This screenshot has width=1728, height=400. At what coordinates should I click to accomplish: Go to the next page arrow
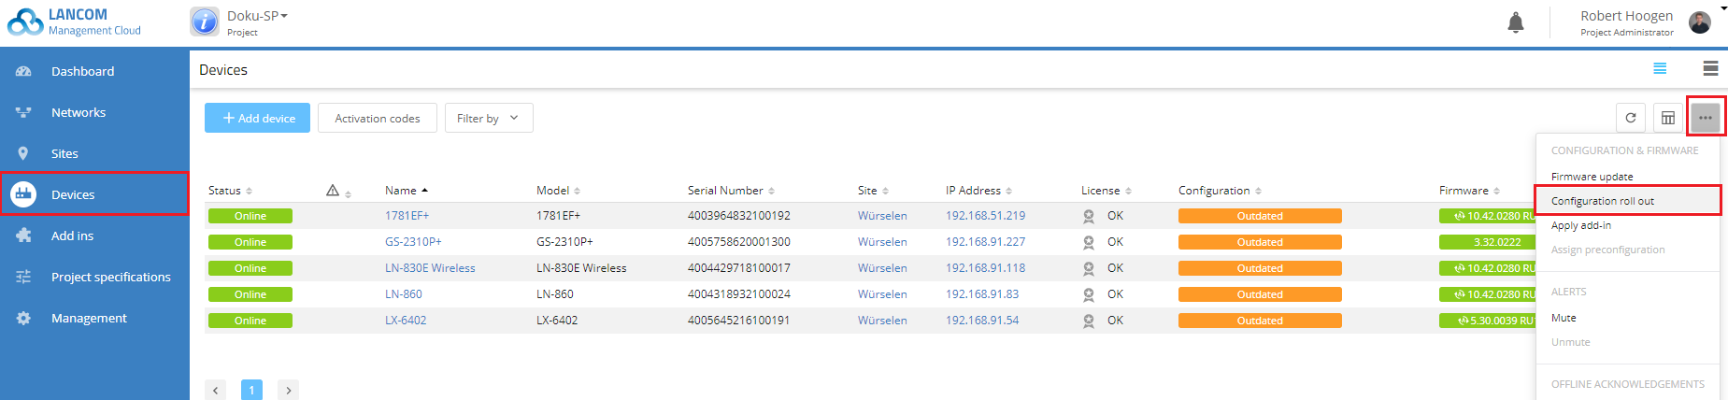[288, 390]
